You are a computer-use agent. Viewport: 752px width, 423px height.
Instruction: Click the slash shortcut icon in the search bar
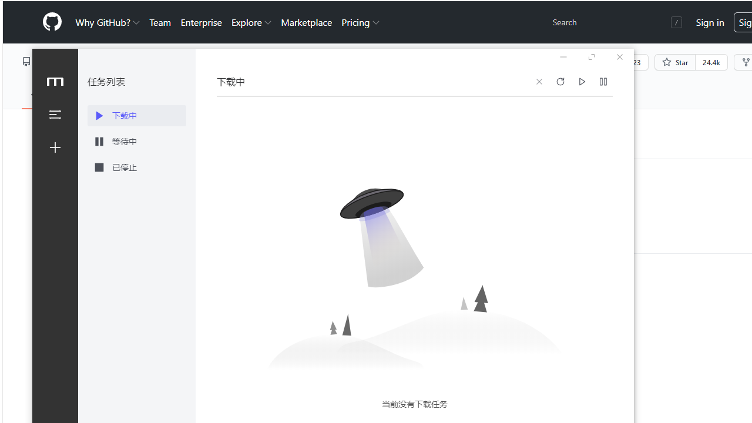point(676,22)
